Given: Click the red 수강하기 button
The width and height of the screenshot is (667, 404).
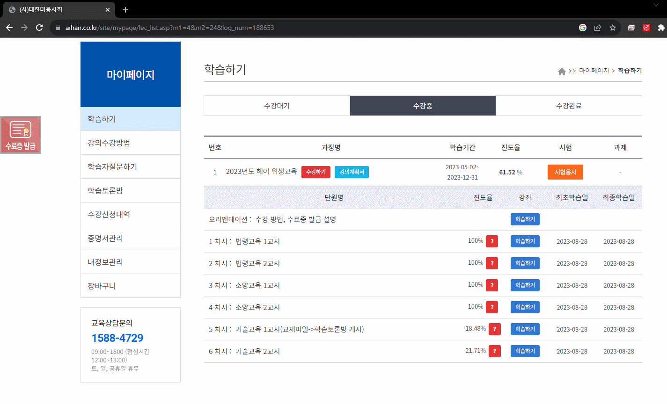Looking at the screenshot, I should [x=316, y=172].
